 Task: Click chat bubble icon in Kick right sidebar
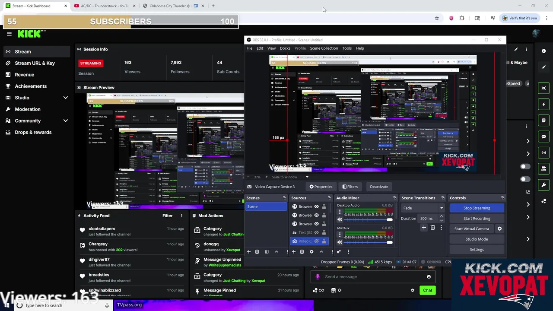point(544,136)
